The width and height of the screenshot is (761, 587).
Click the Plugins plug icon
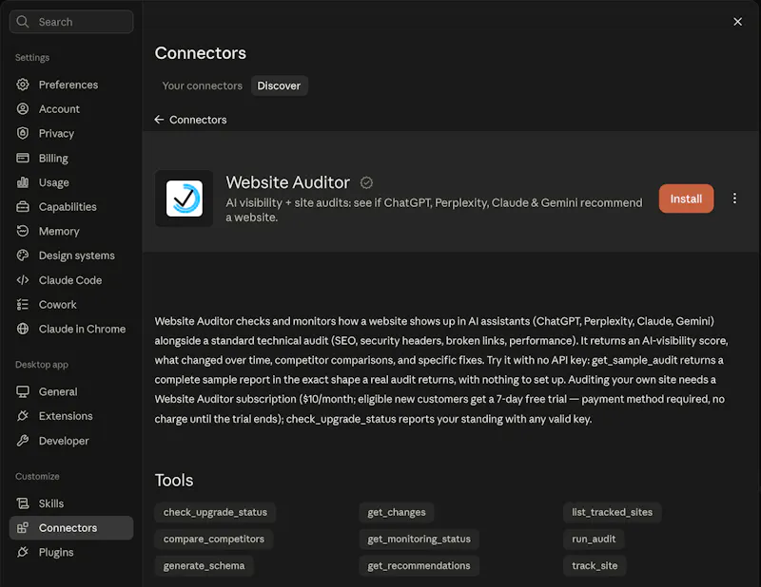coord(22,552)
